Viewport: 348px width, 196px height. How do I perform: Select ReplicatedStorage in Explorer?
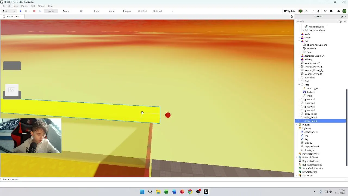[x=312, y=165]
